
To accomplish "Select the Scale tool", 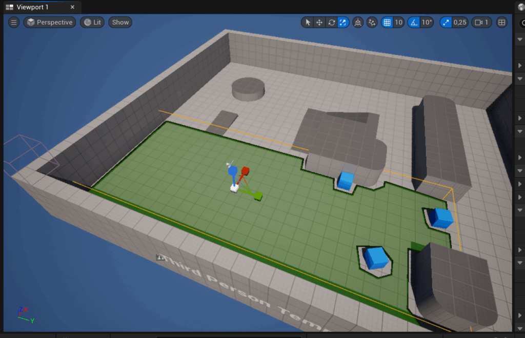I will coord(343,23).
